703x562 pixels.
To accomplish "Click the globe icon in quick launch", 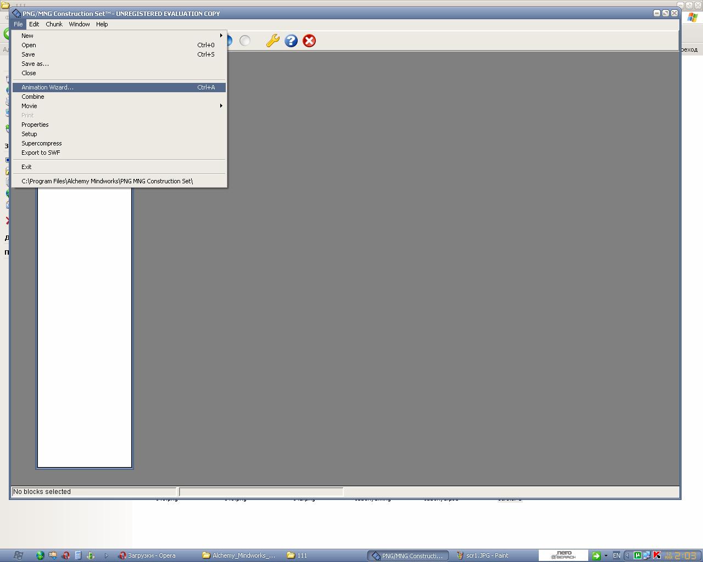I will pos(40,555).
